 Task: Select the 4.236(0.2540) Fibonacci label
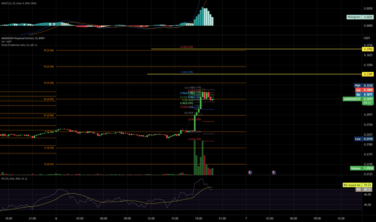[x=194, y=139]
